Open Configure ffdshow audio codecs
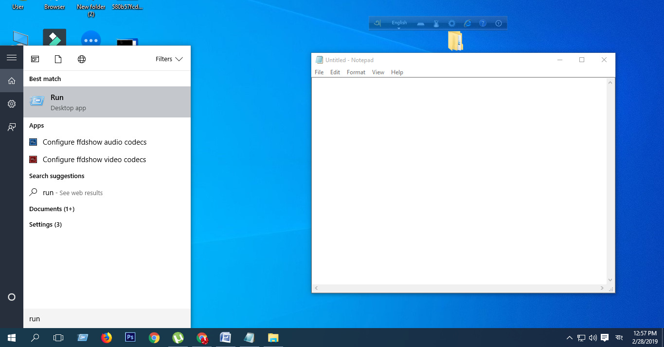This screenshot has height=347, width=664. 94,142
